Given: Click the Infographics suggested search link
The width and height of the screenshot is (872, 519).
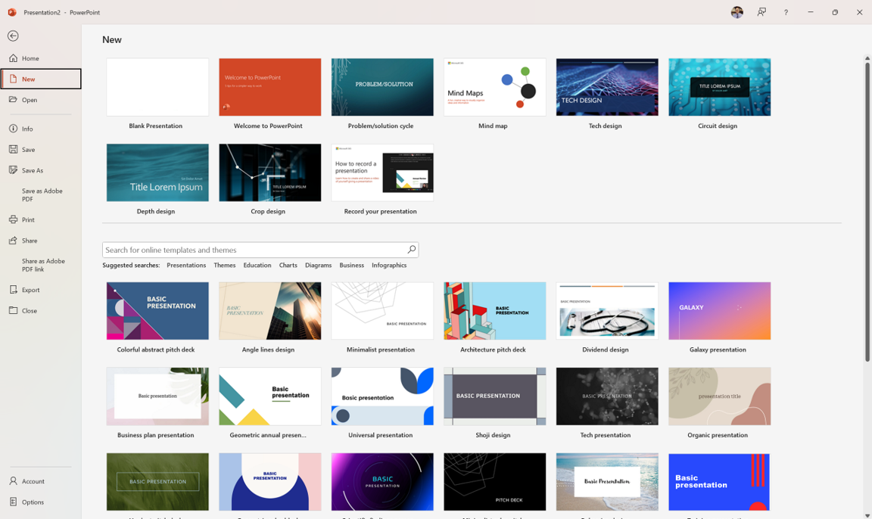Looking at the screenshot, I should [x=389, y=266].
